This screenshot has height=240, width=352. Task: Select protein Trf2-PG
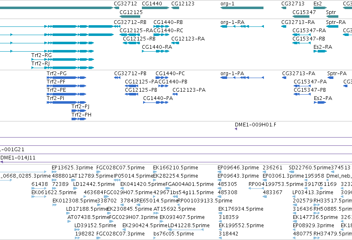(57, 74)
